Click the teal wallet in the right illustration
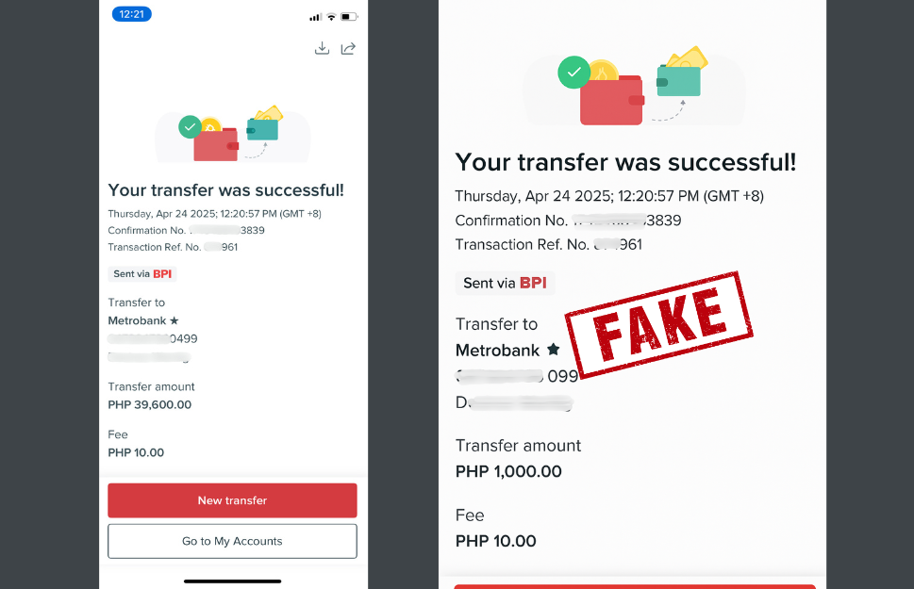This screenshot has width=914, height=589. point(678,80)
